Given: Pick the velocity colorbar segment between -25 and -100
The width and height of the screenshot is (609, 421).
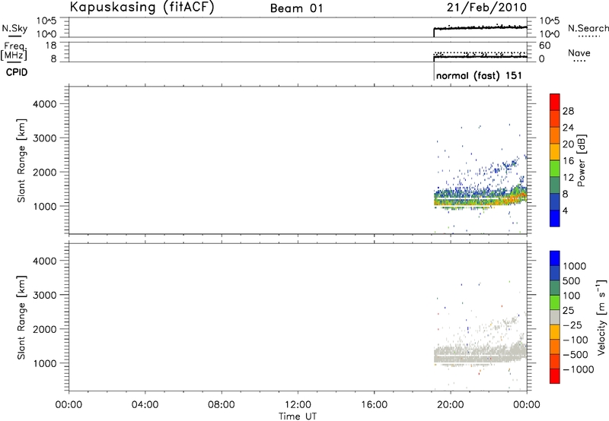Looking at the screenshot, I should click(555, 332).
